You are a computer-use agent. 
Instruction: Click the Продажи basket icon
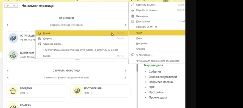tap(13, 91)
